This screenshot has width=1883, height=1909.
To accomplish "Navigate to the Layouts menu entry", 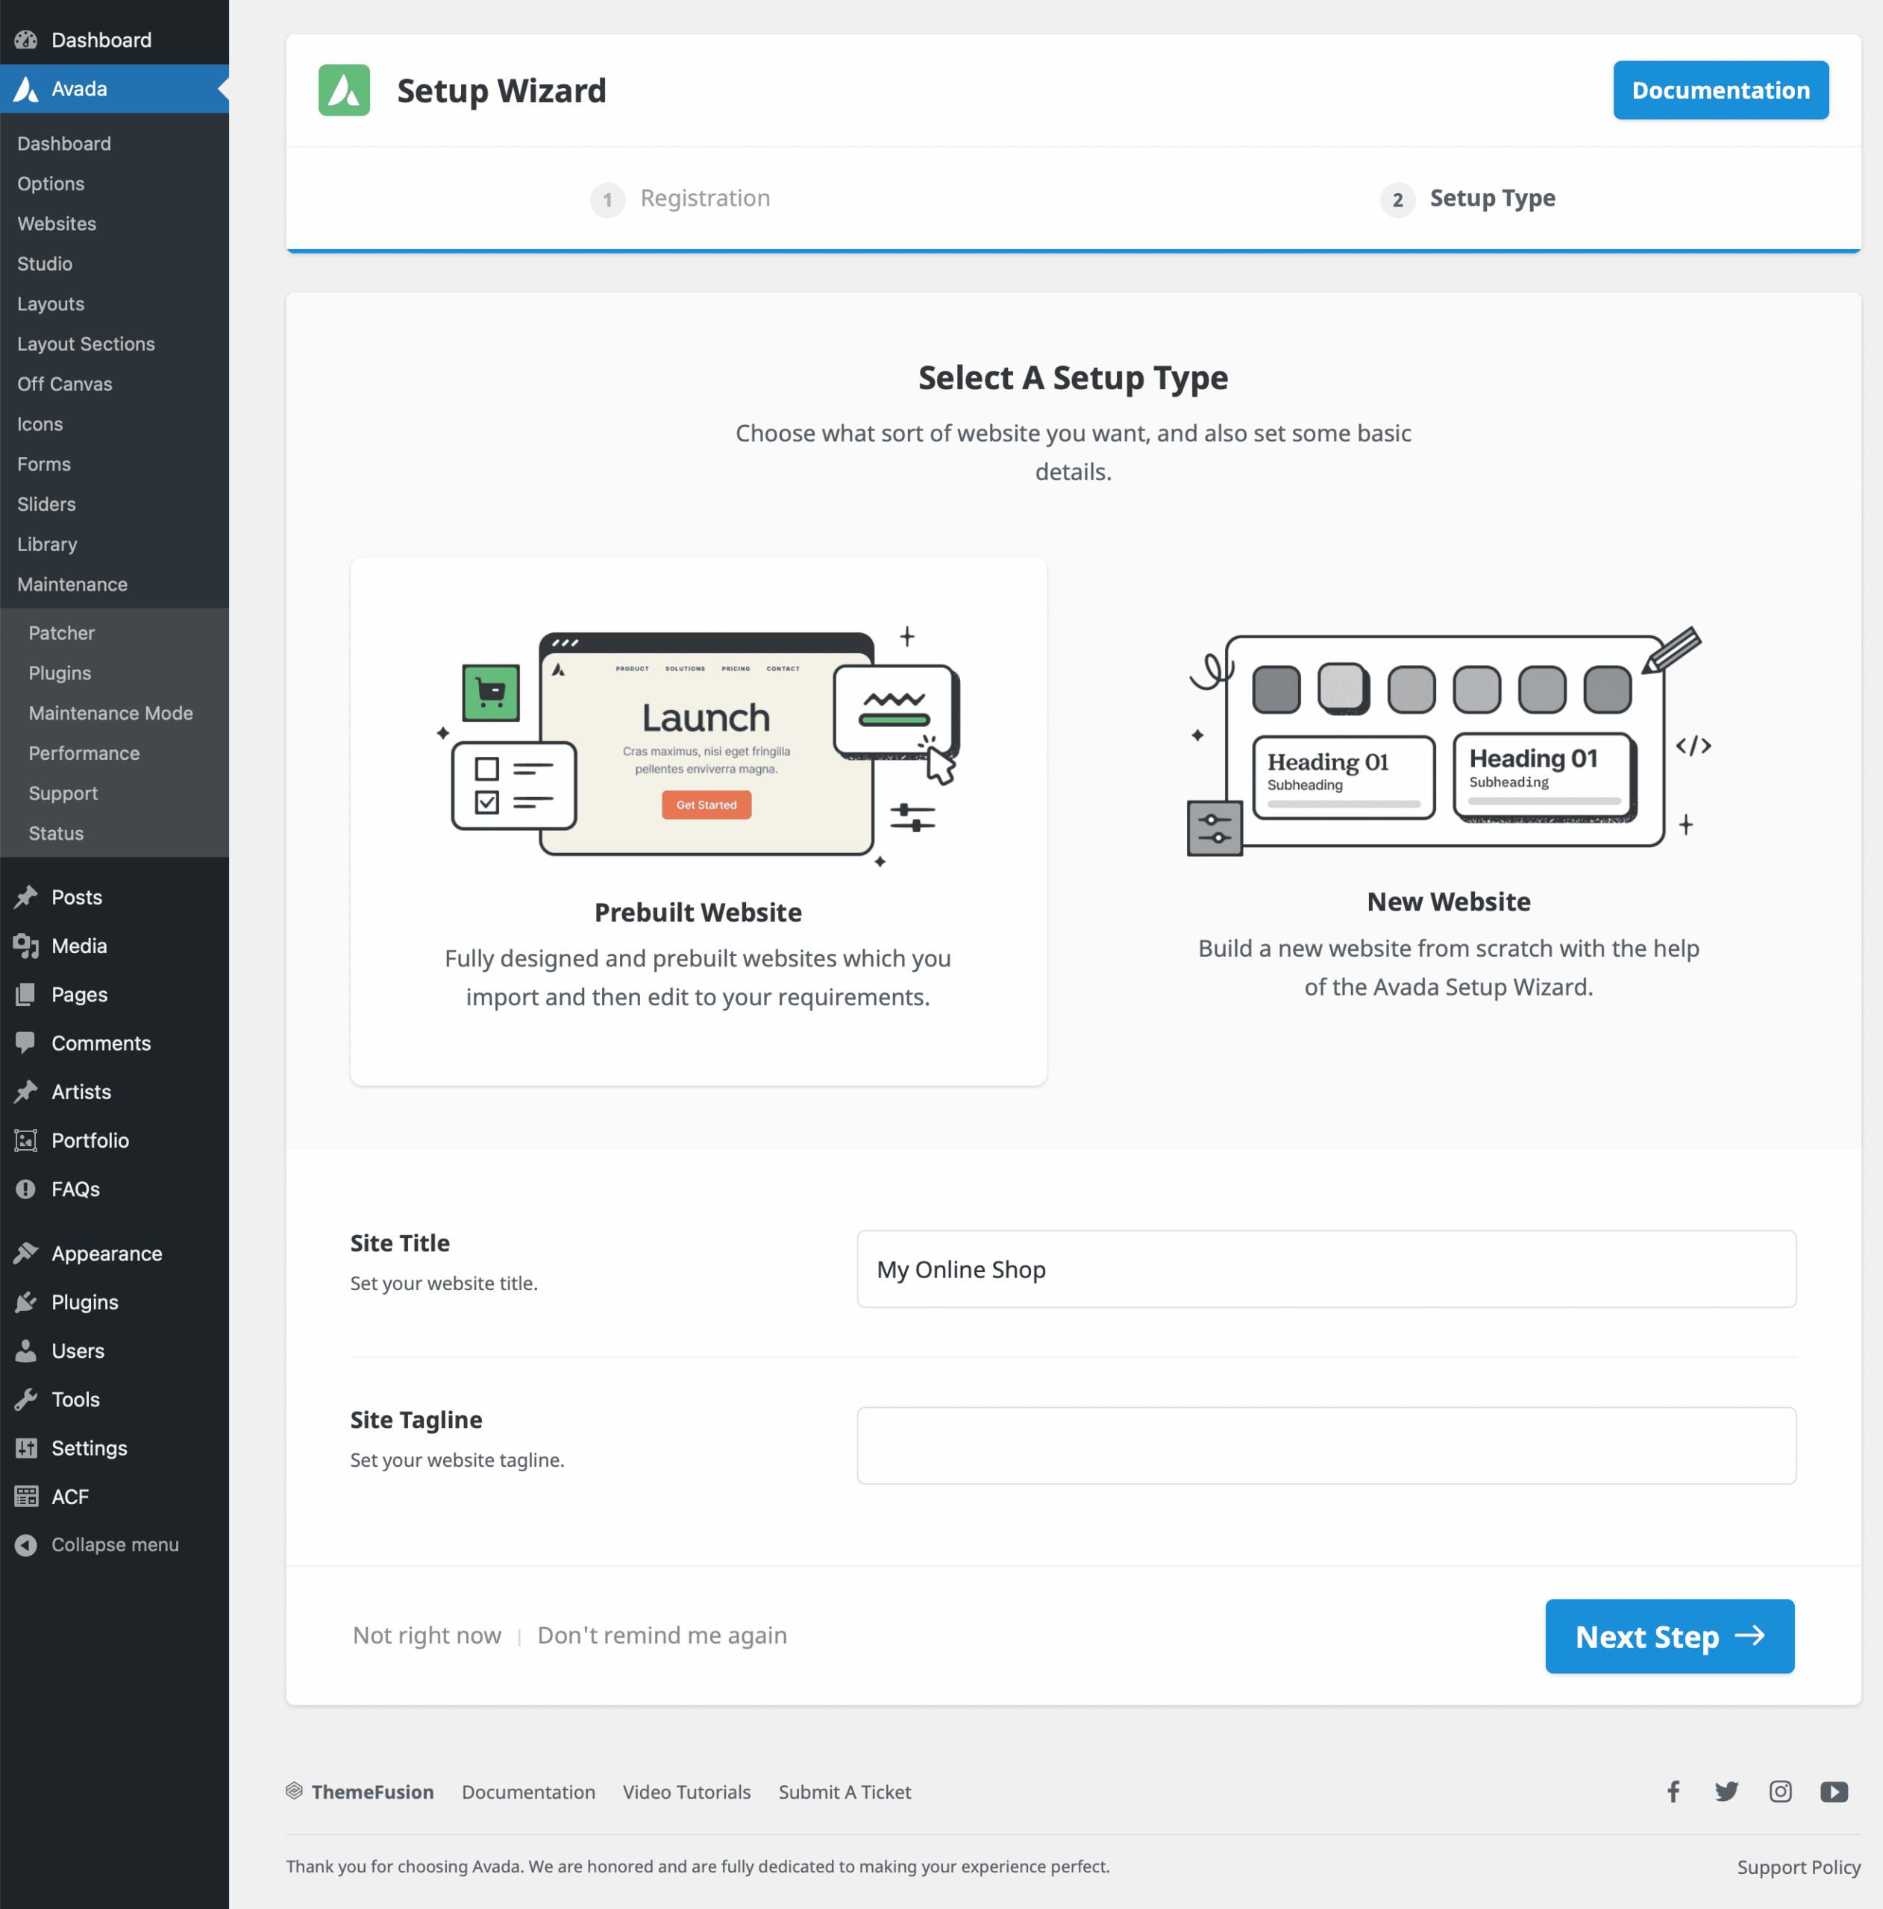I will coord(51,304).
